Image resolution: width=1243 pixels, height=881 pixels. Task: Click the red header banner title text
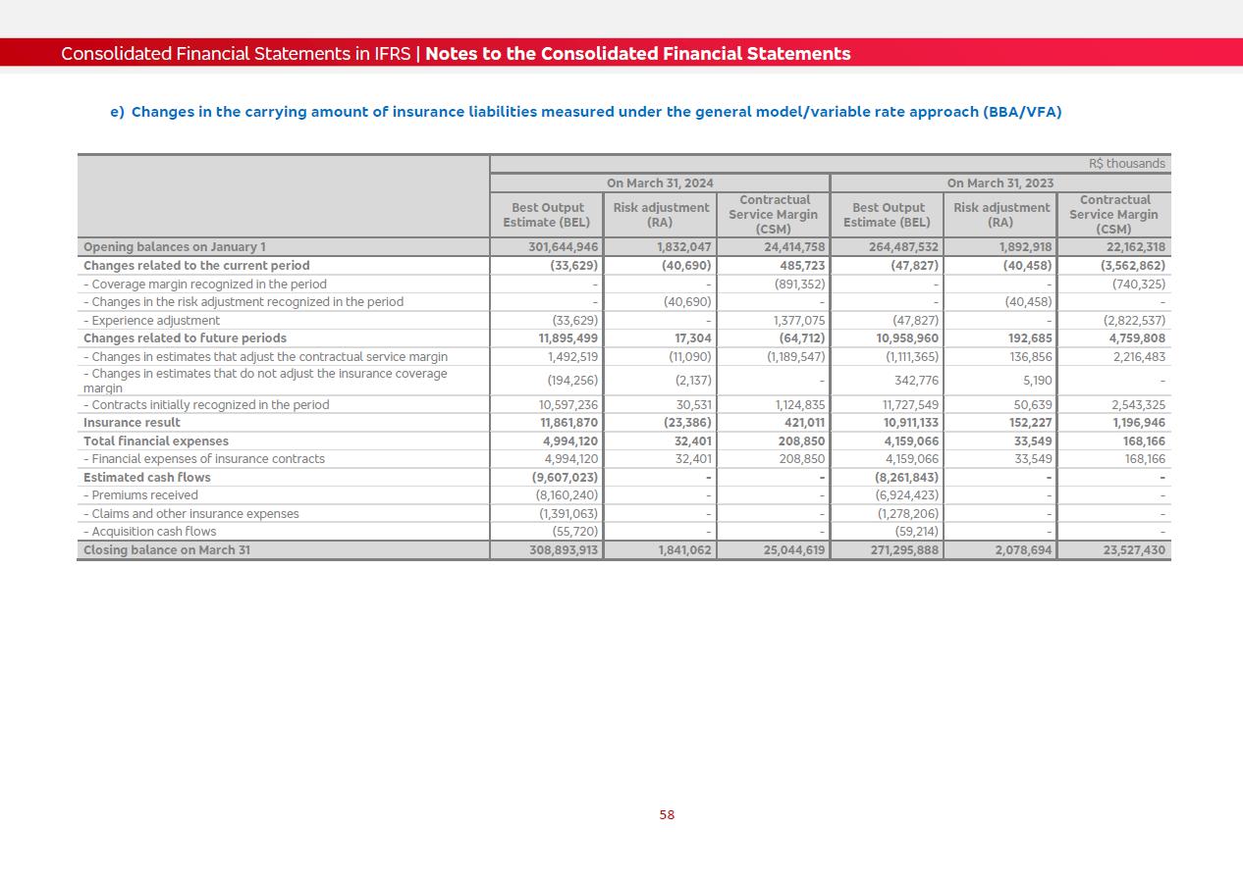[456, 54]
